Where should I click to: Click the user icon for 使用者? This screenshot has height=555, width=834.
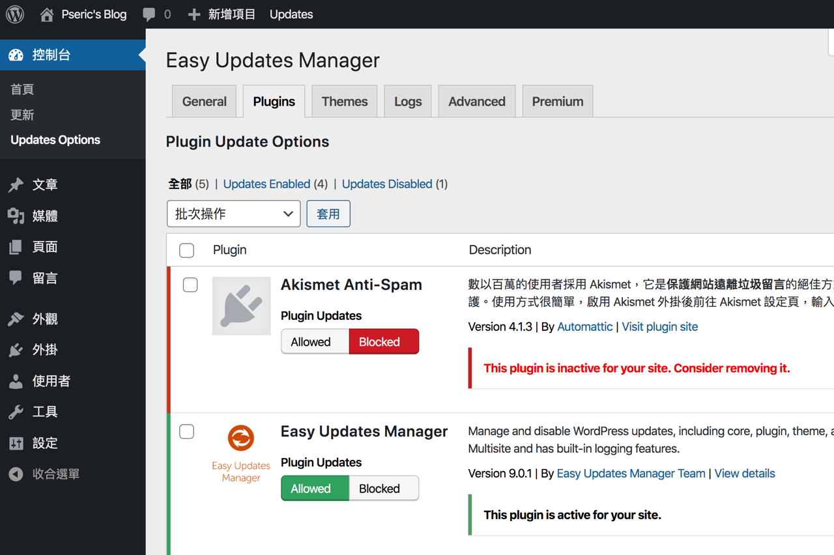click(x=16, y=381)
